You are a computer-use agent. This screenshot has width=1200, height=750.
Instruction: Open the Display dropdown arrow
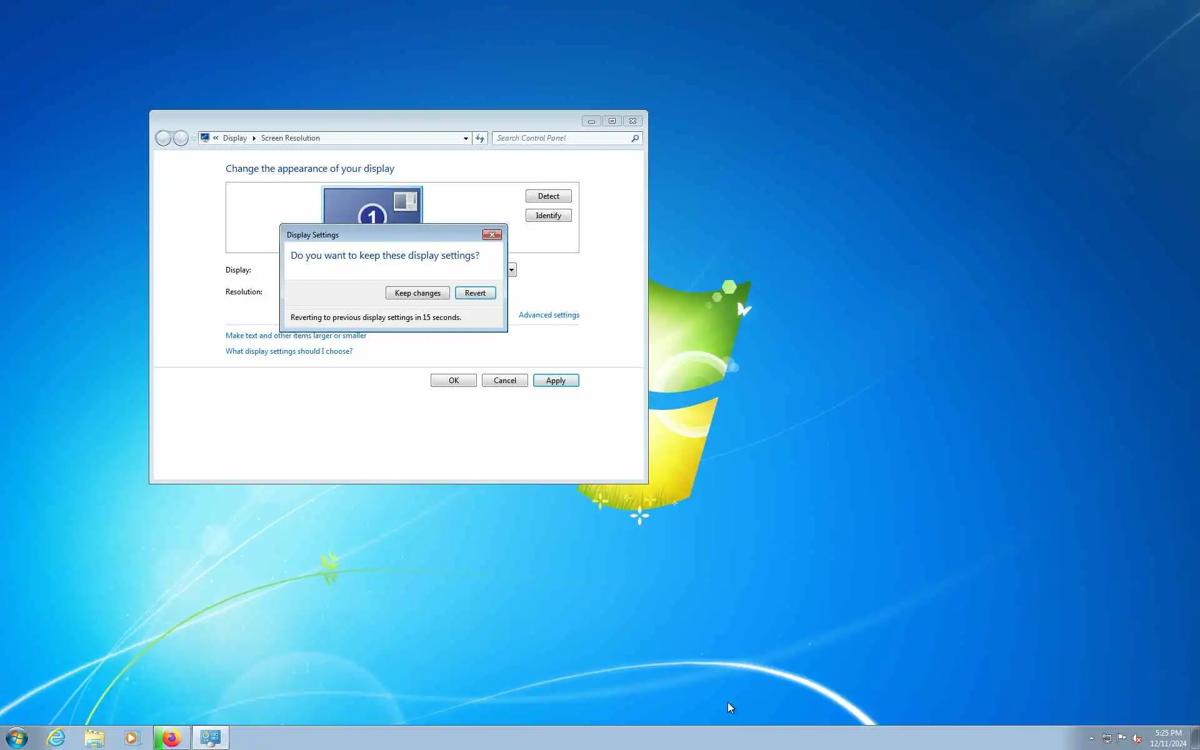pyautogui.click(x=512, y=270)
